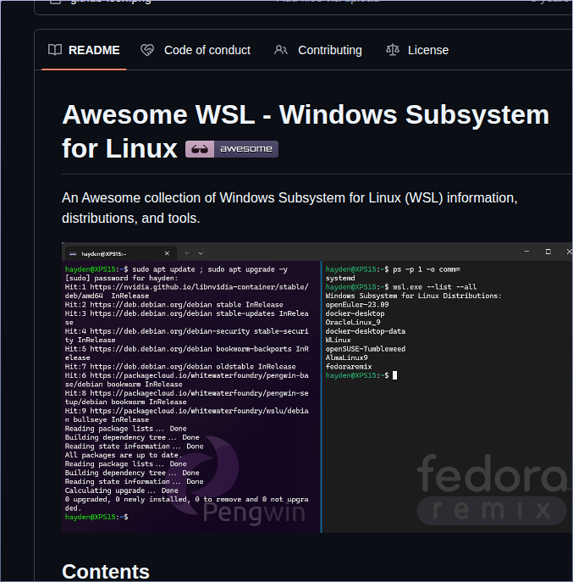Click the Code of conduct heart icon

click(147, 50)
